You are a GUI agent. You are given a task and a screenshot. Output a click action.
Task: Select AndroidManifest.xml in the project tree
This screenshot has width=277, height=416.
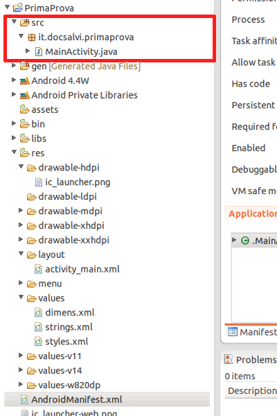point(77,399)
